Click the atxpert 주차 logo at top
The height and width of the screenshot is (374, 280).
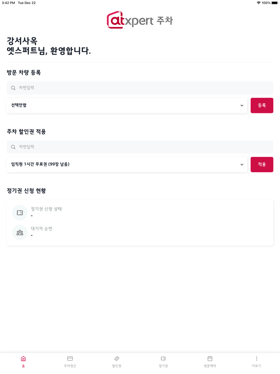tap(140, 19)
